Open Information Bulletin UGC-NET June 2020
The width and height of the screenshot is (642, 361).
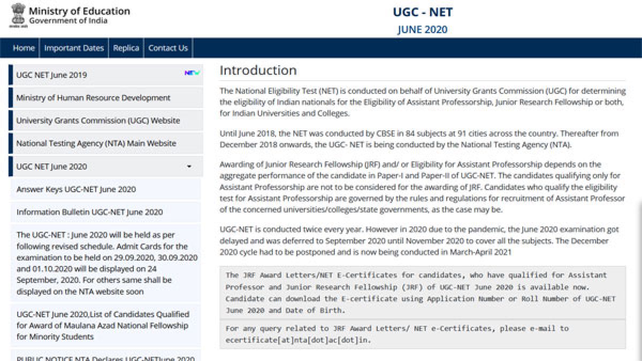click(89, 213)
